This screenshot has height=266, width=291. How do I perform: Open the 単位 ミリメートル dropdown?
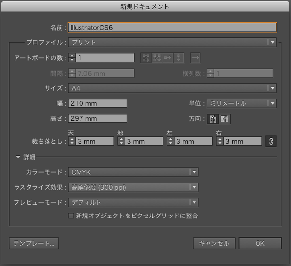coord(242,103)
